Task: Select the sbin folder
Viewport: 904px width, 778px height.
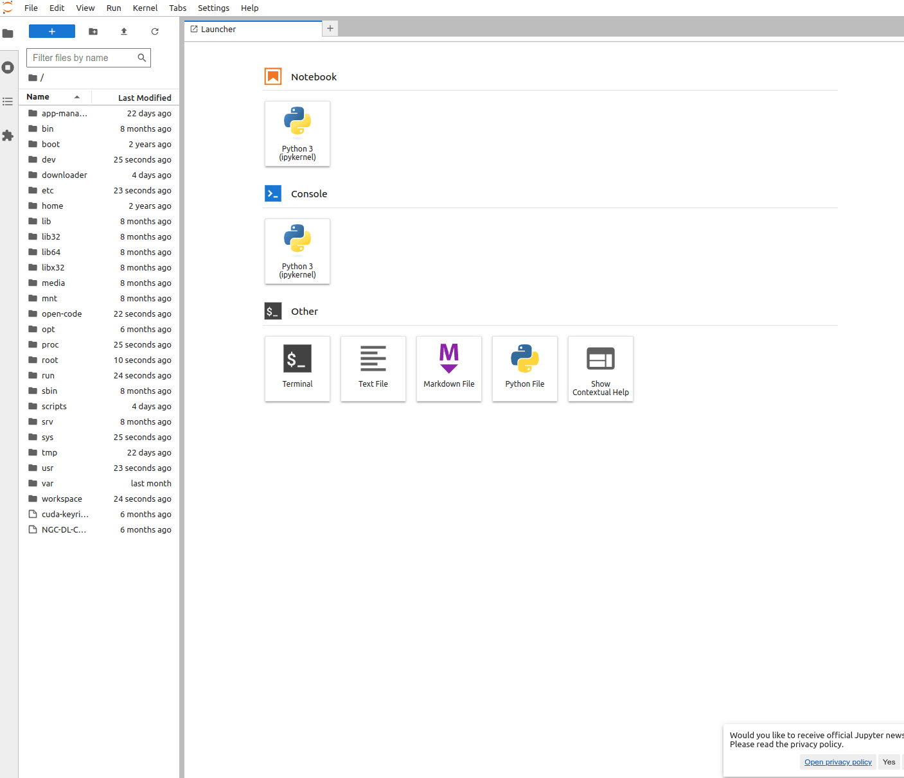Action: pyautogui.click(x=100, y=391)
